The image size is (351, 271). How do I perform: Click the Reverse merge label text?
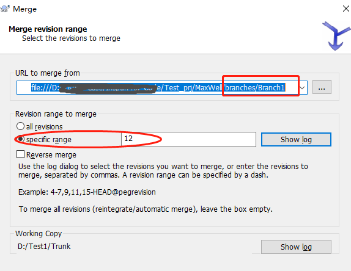click(51, 155)
